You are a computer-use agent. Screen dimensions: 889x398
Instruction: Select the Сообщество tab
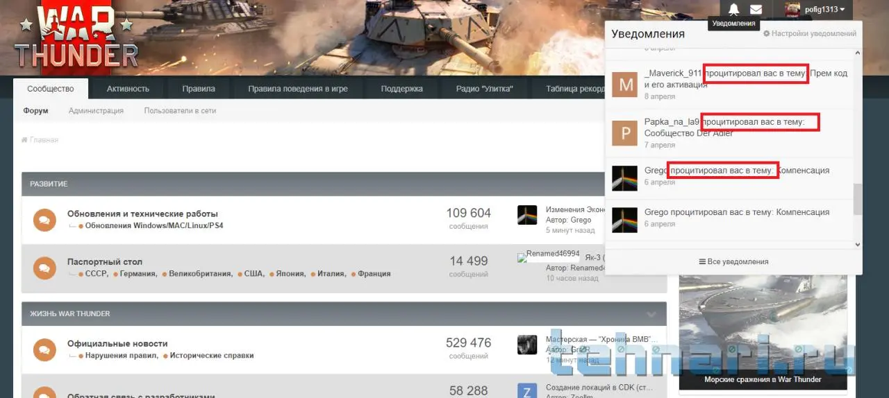pos(51,89)
